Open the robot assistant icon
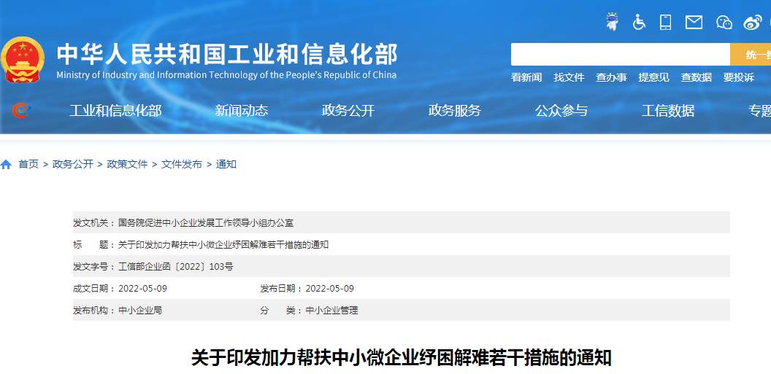 (x=612, y=22)
